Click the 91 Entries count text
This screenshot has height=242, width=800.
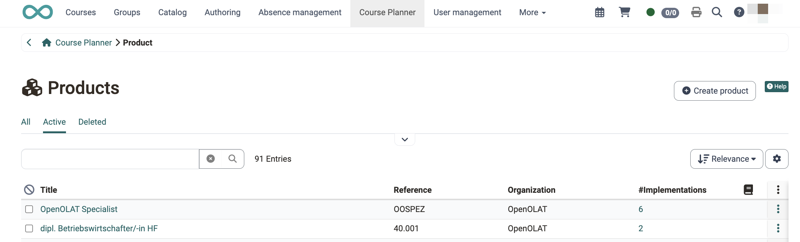tap(273, 159)
